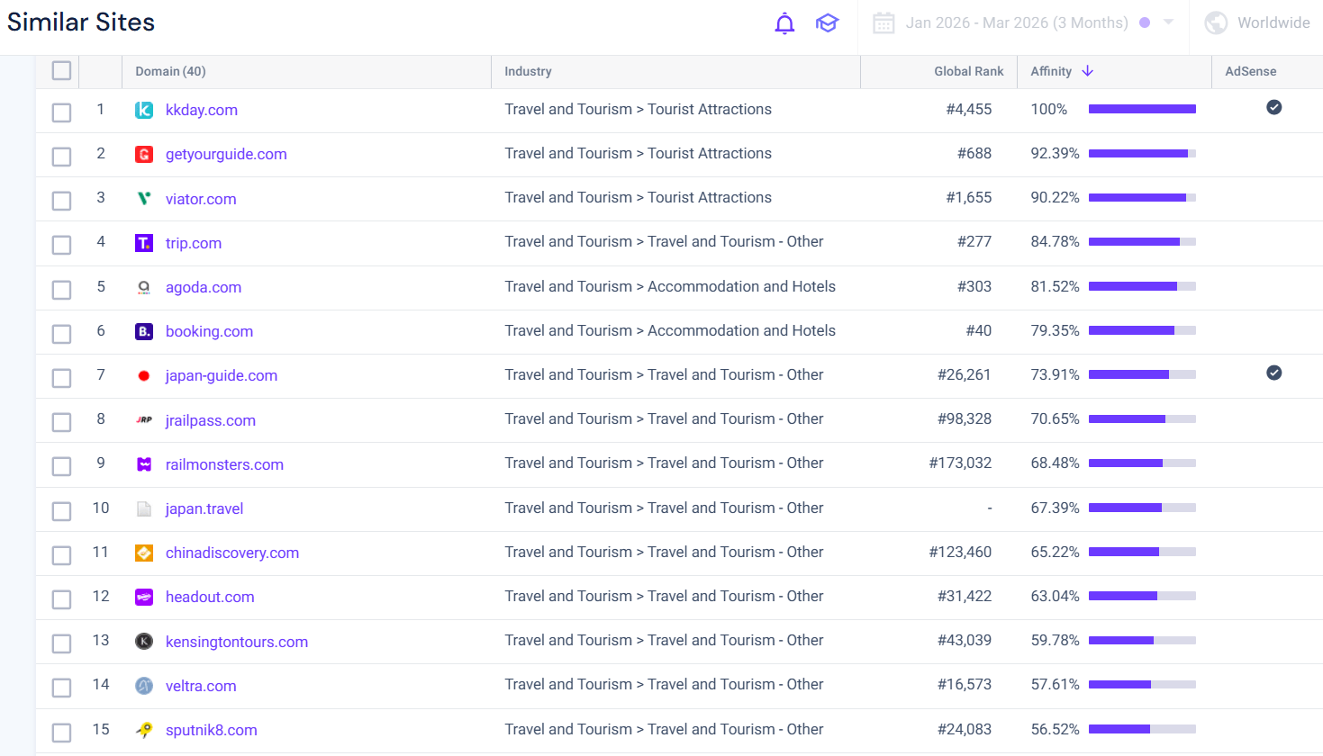Open the railmonsters.com domain link
Screen dimensions: 1323x756
(224, 464)
